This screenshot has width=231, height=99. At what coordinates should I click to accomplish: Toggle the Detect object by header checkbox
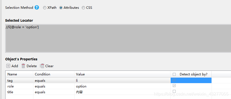174,74
